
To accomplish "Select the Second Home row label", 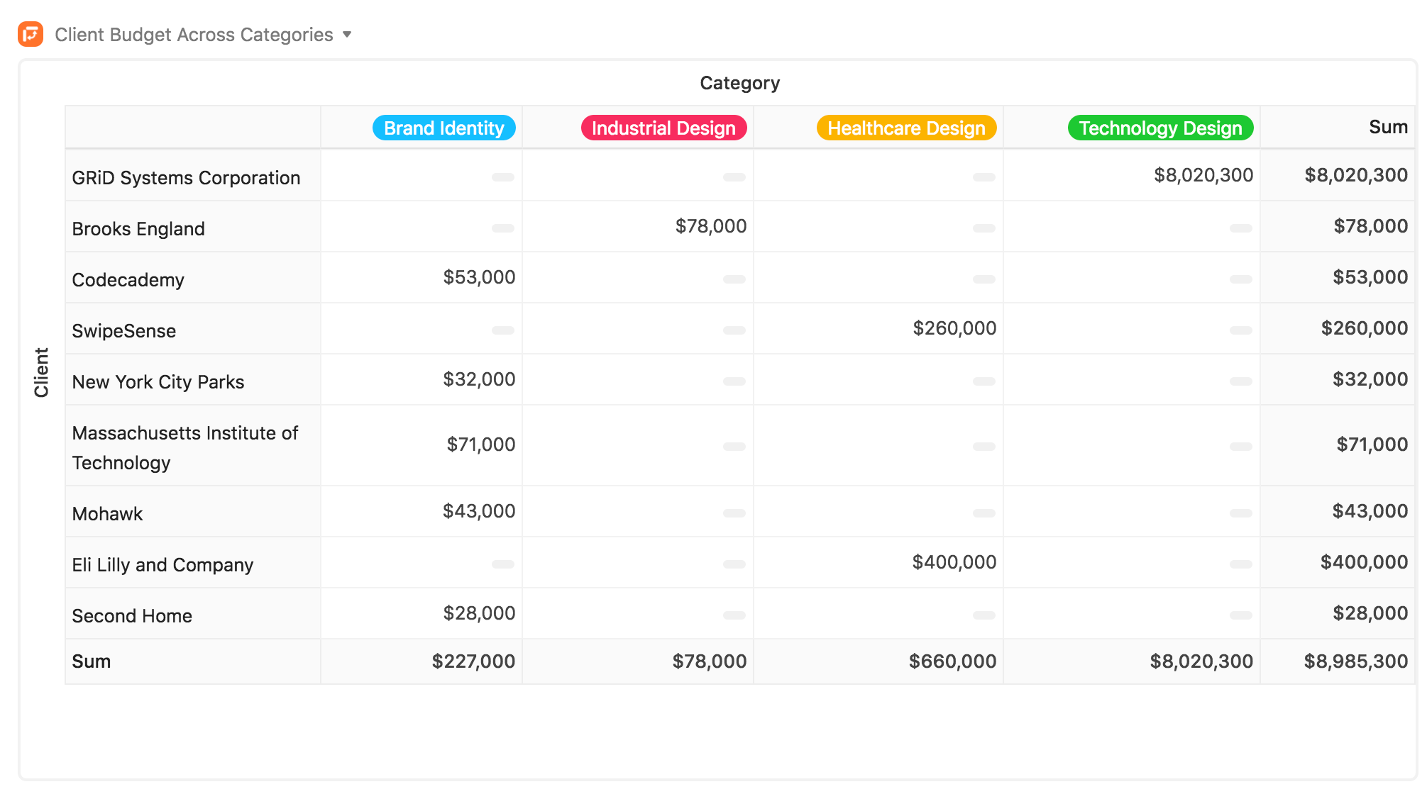I will click(132, 616).
